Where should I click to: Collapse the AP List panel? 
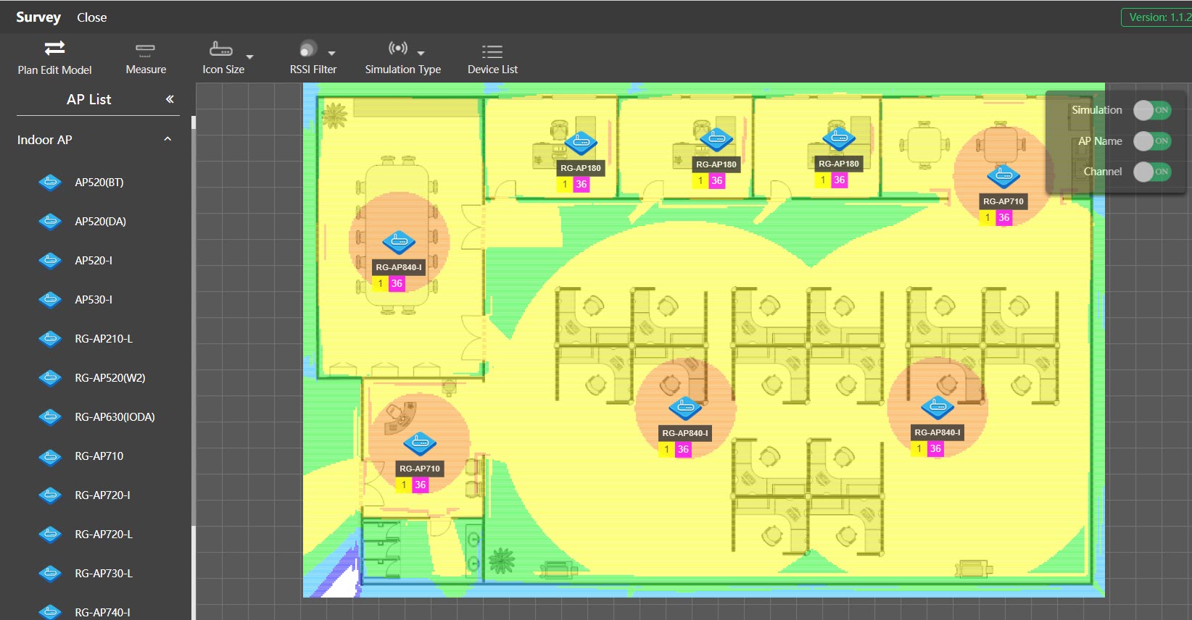click(170, 99)
